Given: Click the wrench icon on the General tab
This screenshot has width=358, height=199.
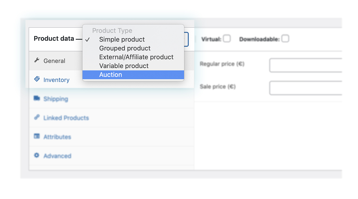Looking at the screenshot, I should click(37, 60).
